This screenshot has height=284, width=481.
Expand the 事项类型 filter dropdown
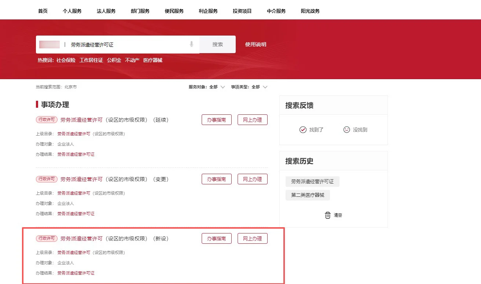(x=265, y=87)
